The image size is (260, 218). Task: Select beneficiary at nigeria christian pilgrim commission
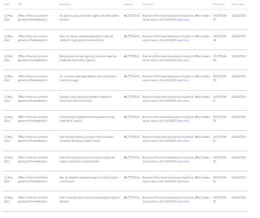click(x=89, y=180)
